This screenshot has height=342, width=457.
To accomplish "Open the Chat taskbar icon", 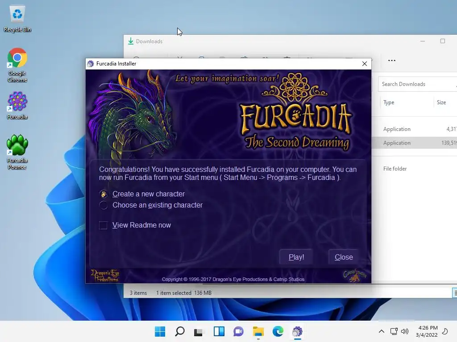I will click(x=238, y=331).
